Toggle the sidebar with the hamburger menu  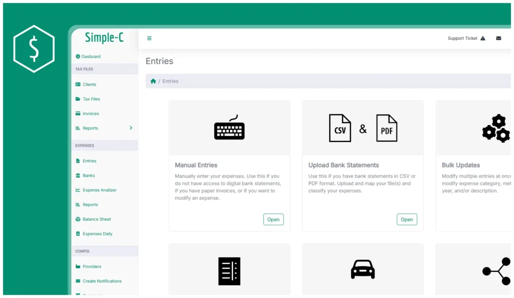[149, 38]
